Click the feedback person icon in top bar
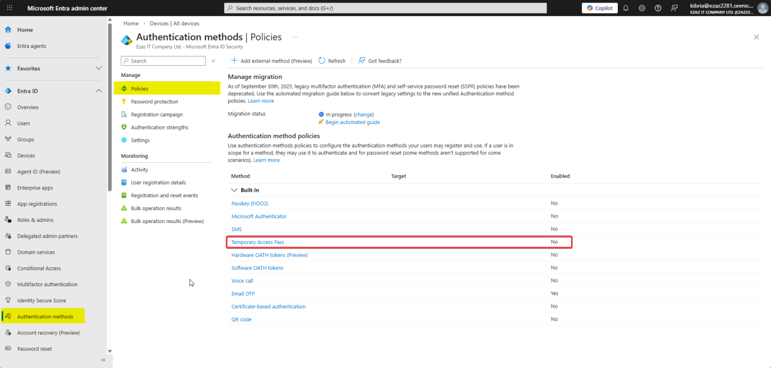 point(674,8)
